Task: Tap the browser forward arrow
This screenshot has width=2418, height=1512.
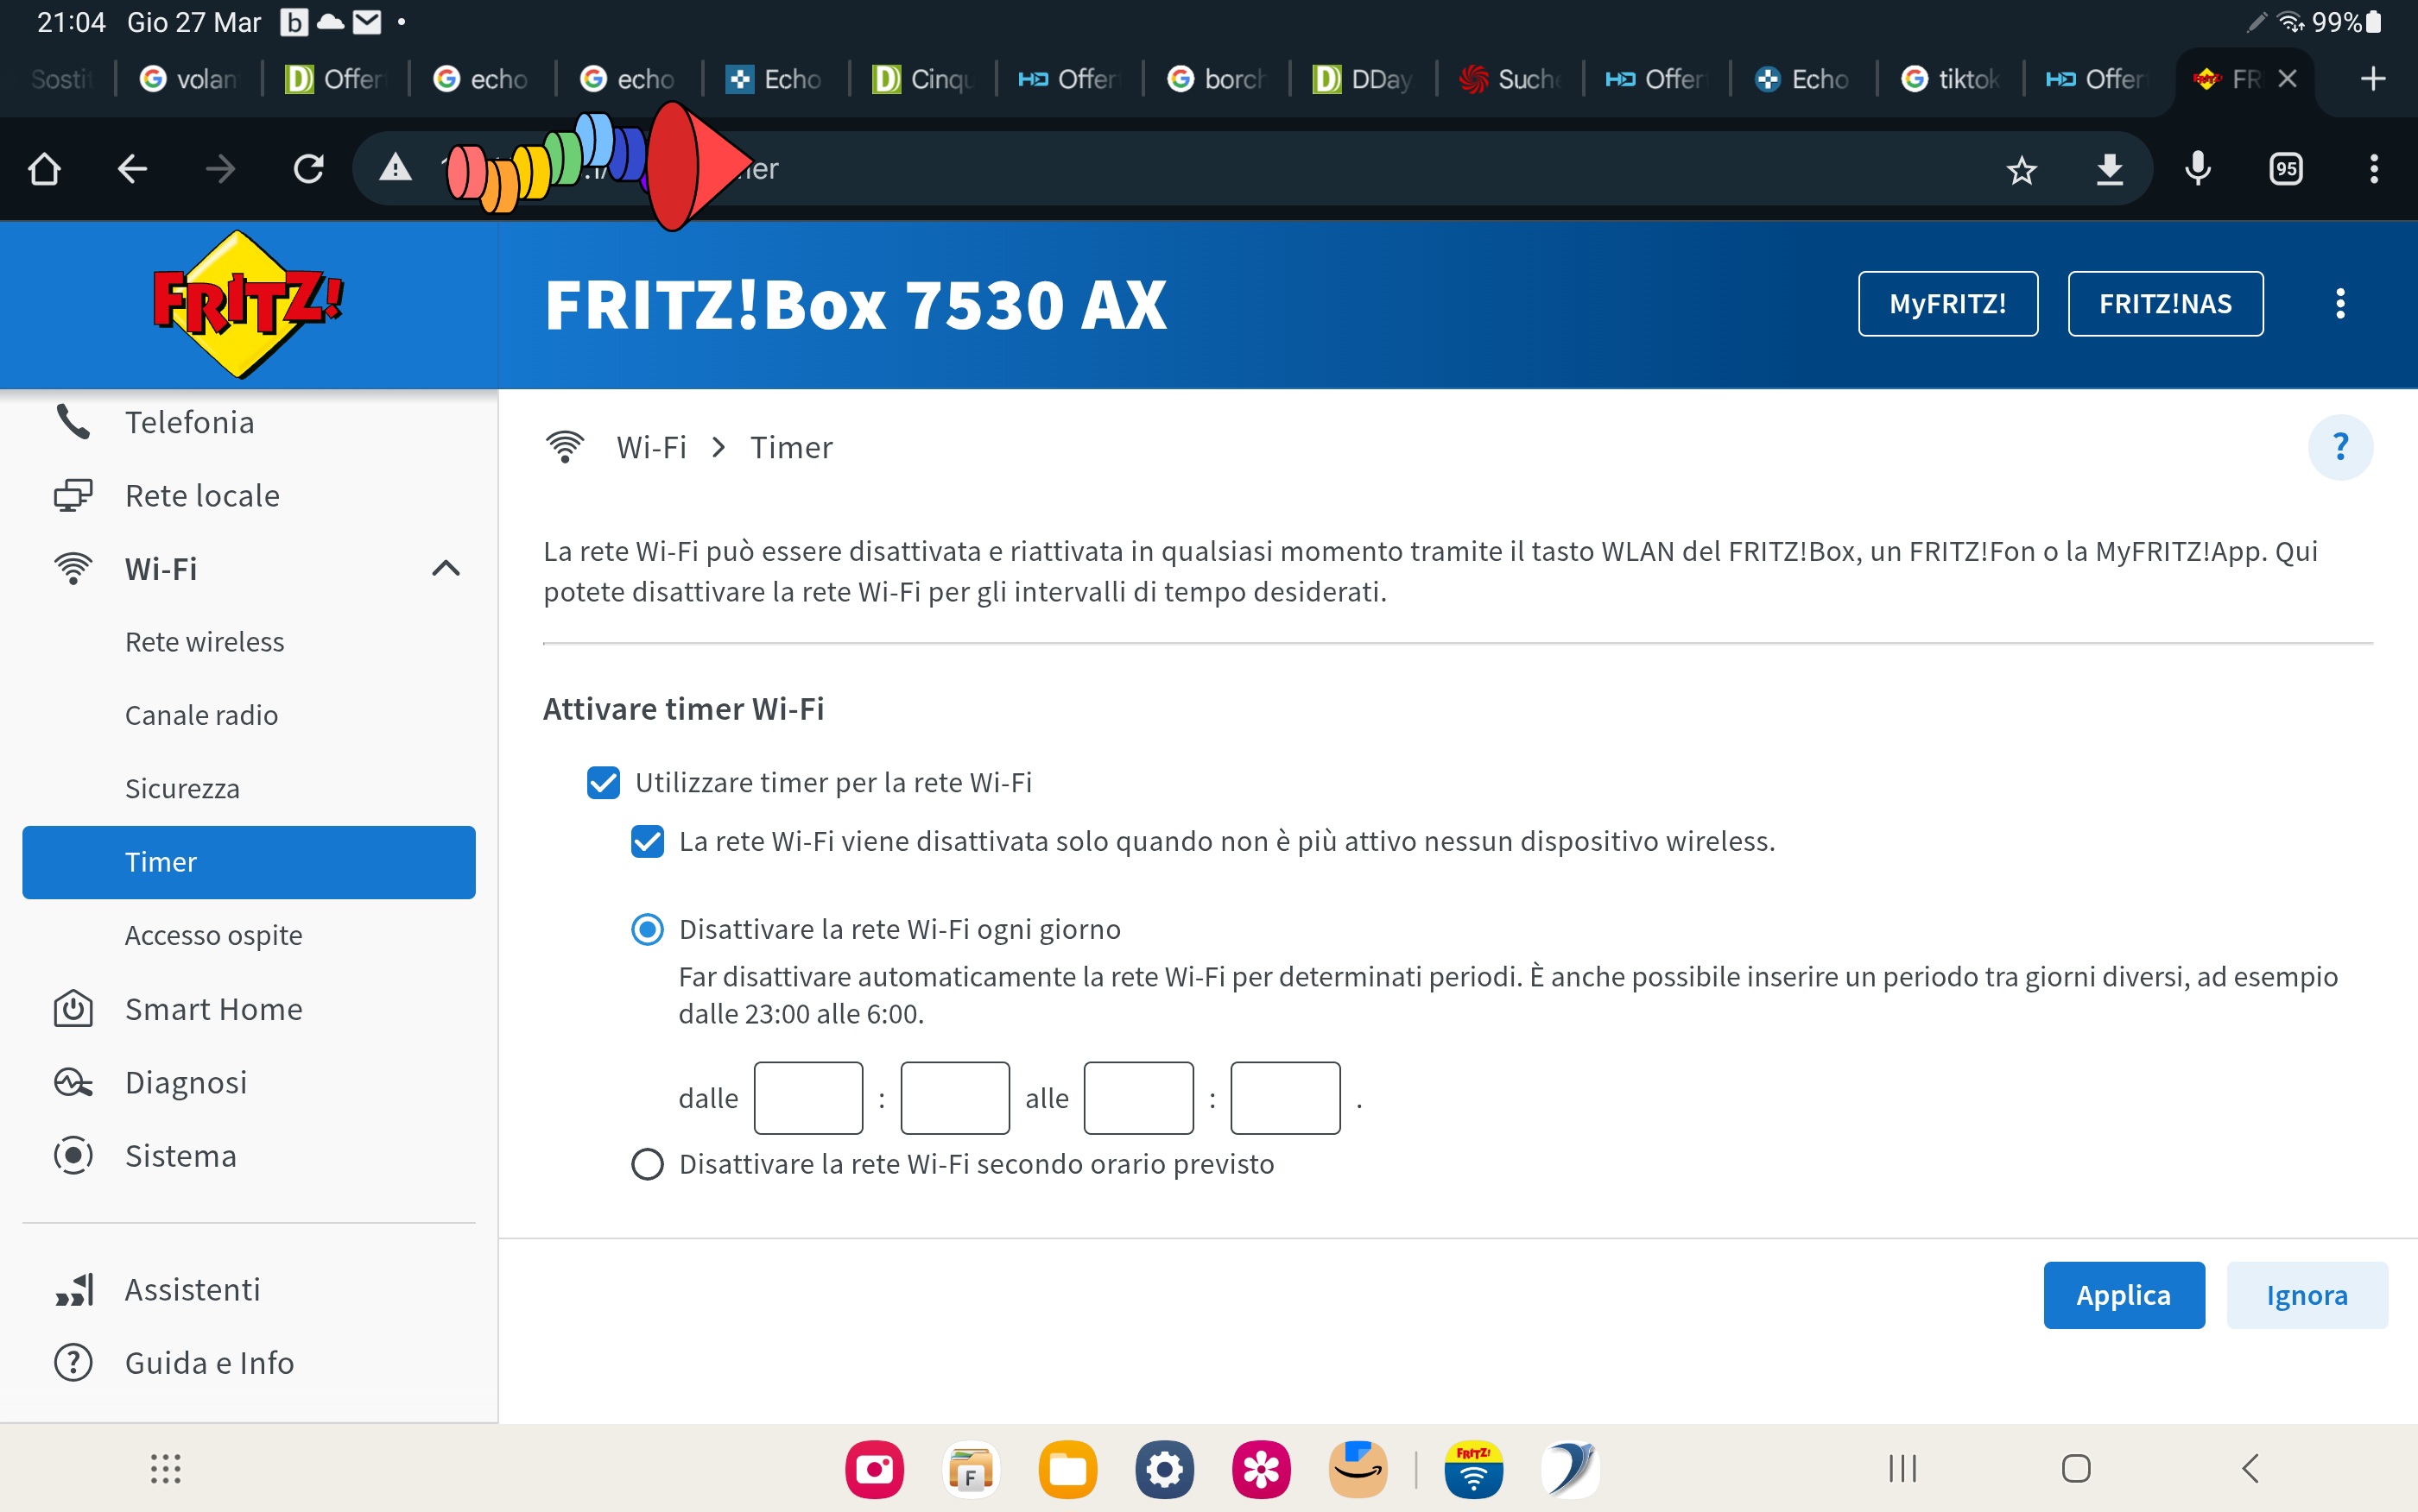Action: coord(220,168)
